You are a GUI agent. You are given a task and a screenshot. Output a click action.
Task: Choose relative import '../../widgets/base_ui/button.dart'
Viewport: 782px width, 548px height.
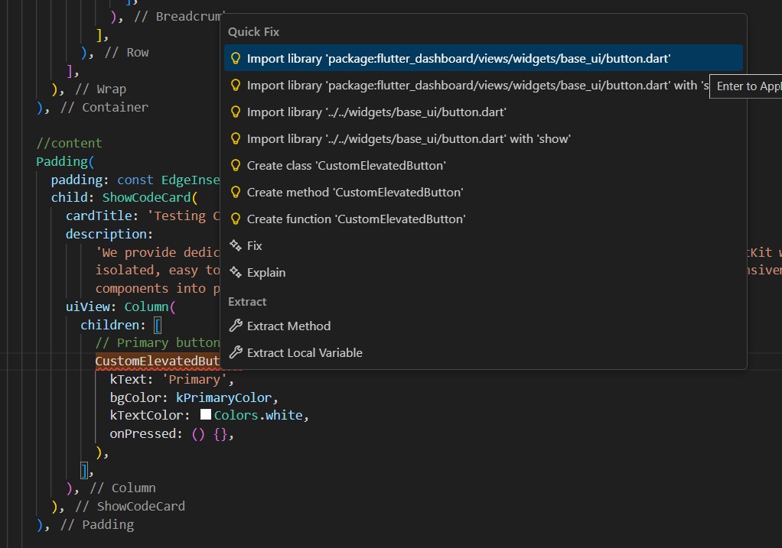point(376,112)
